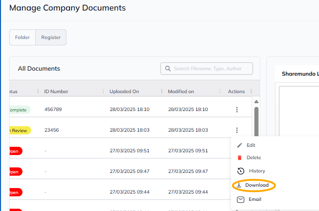
Task: Click the Edit pencil icon
Action: [x=239, y=145]
